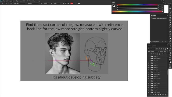Toggle lock all for the layer

(x=159, y=54)
